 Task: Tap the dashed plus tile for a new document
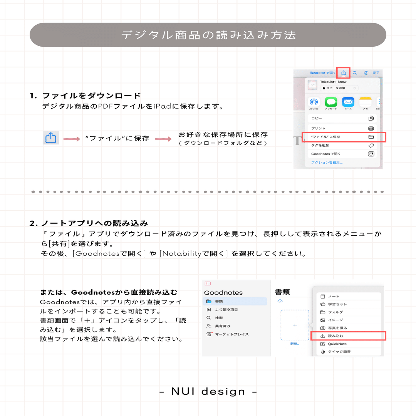[295, 325]
